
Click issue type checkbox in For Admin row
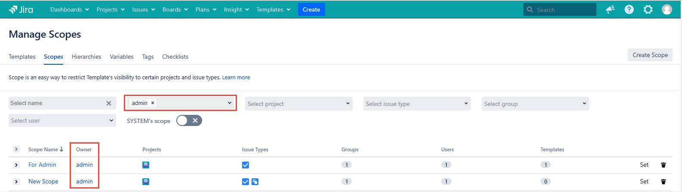[246, 165]
